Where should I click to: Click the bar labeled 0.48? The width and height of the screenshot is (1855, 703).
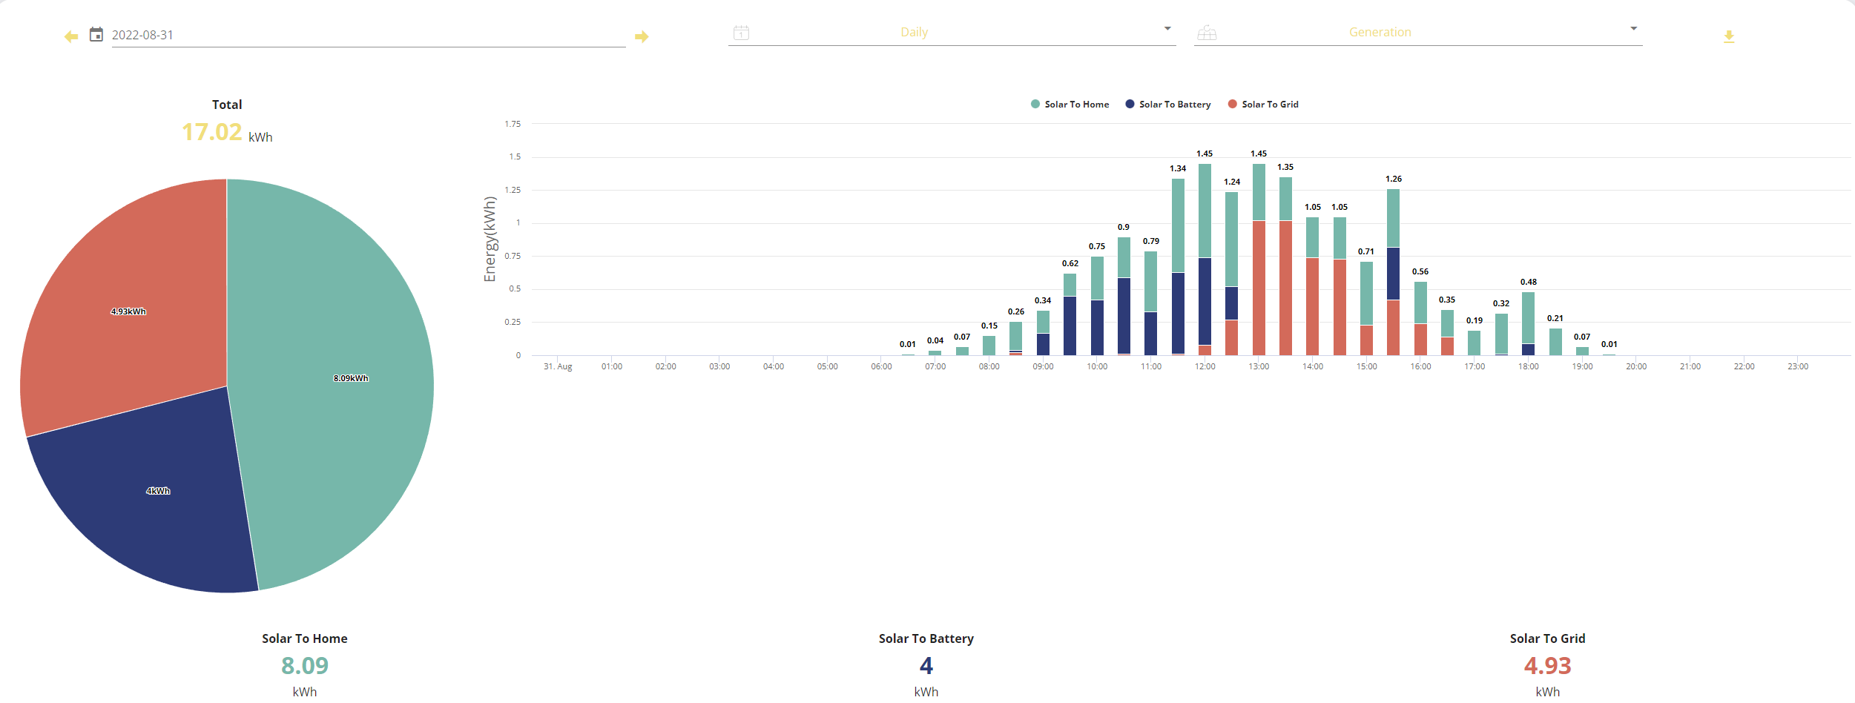1529,323
